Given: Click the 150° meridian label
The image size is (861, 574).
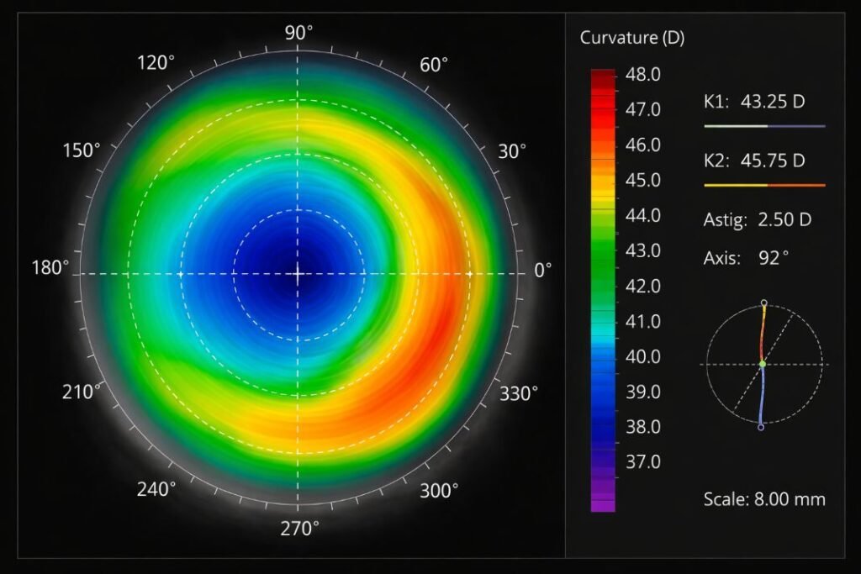Looking at the screenshot, I should [82, 150].
